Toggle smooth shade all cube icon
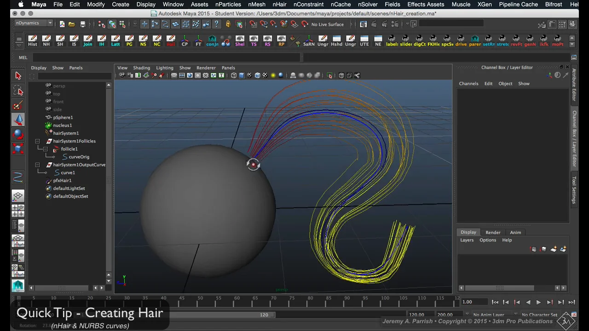Image resolution: width=589 pixels, height=331 pixels. tap(242, 75)
